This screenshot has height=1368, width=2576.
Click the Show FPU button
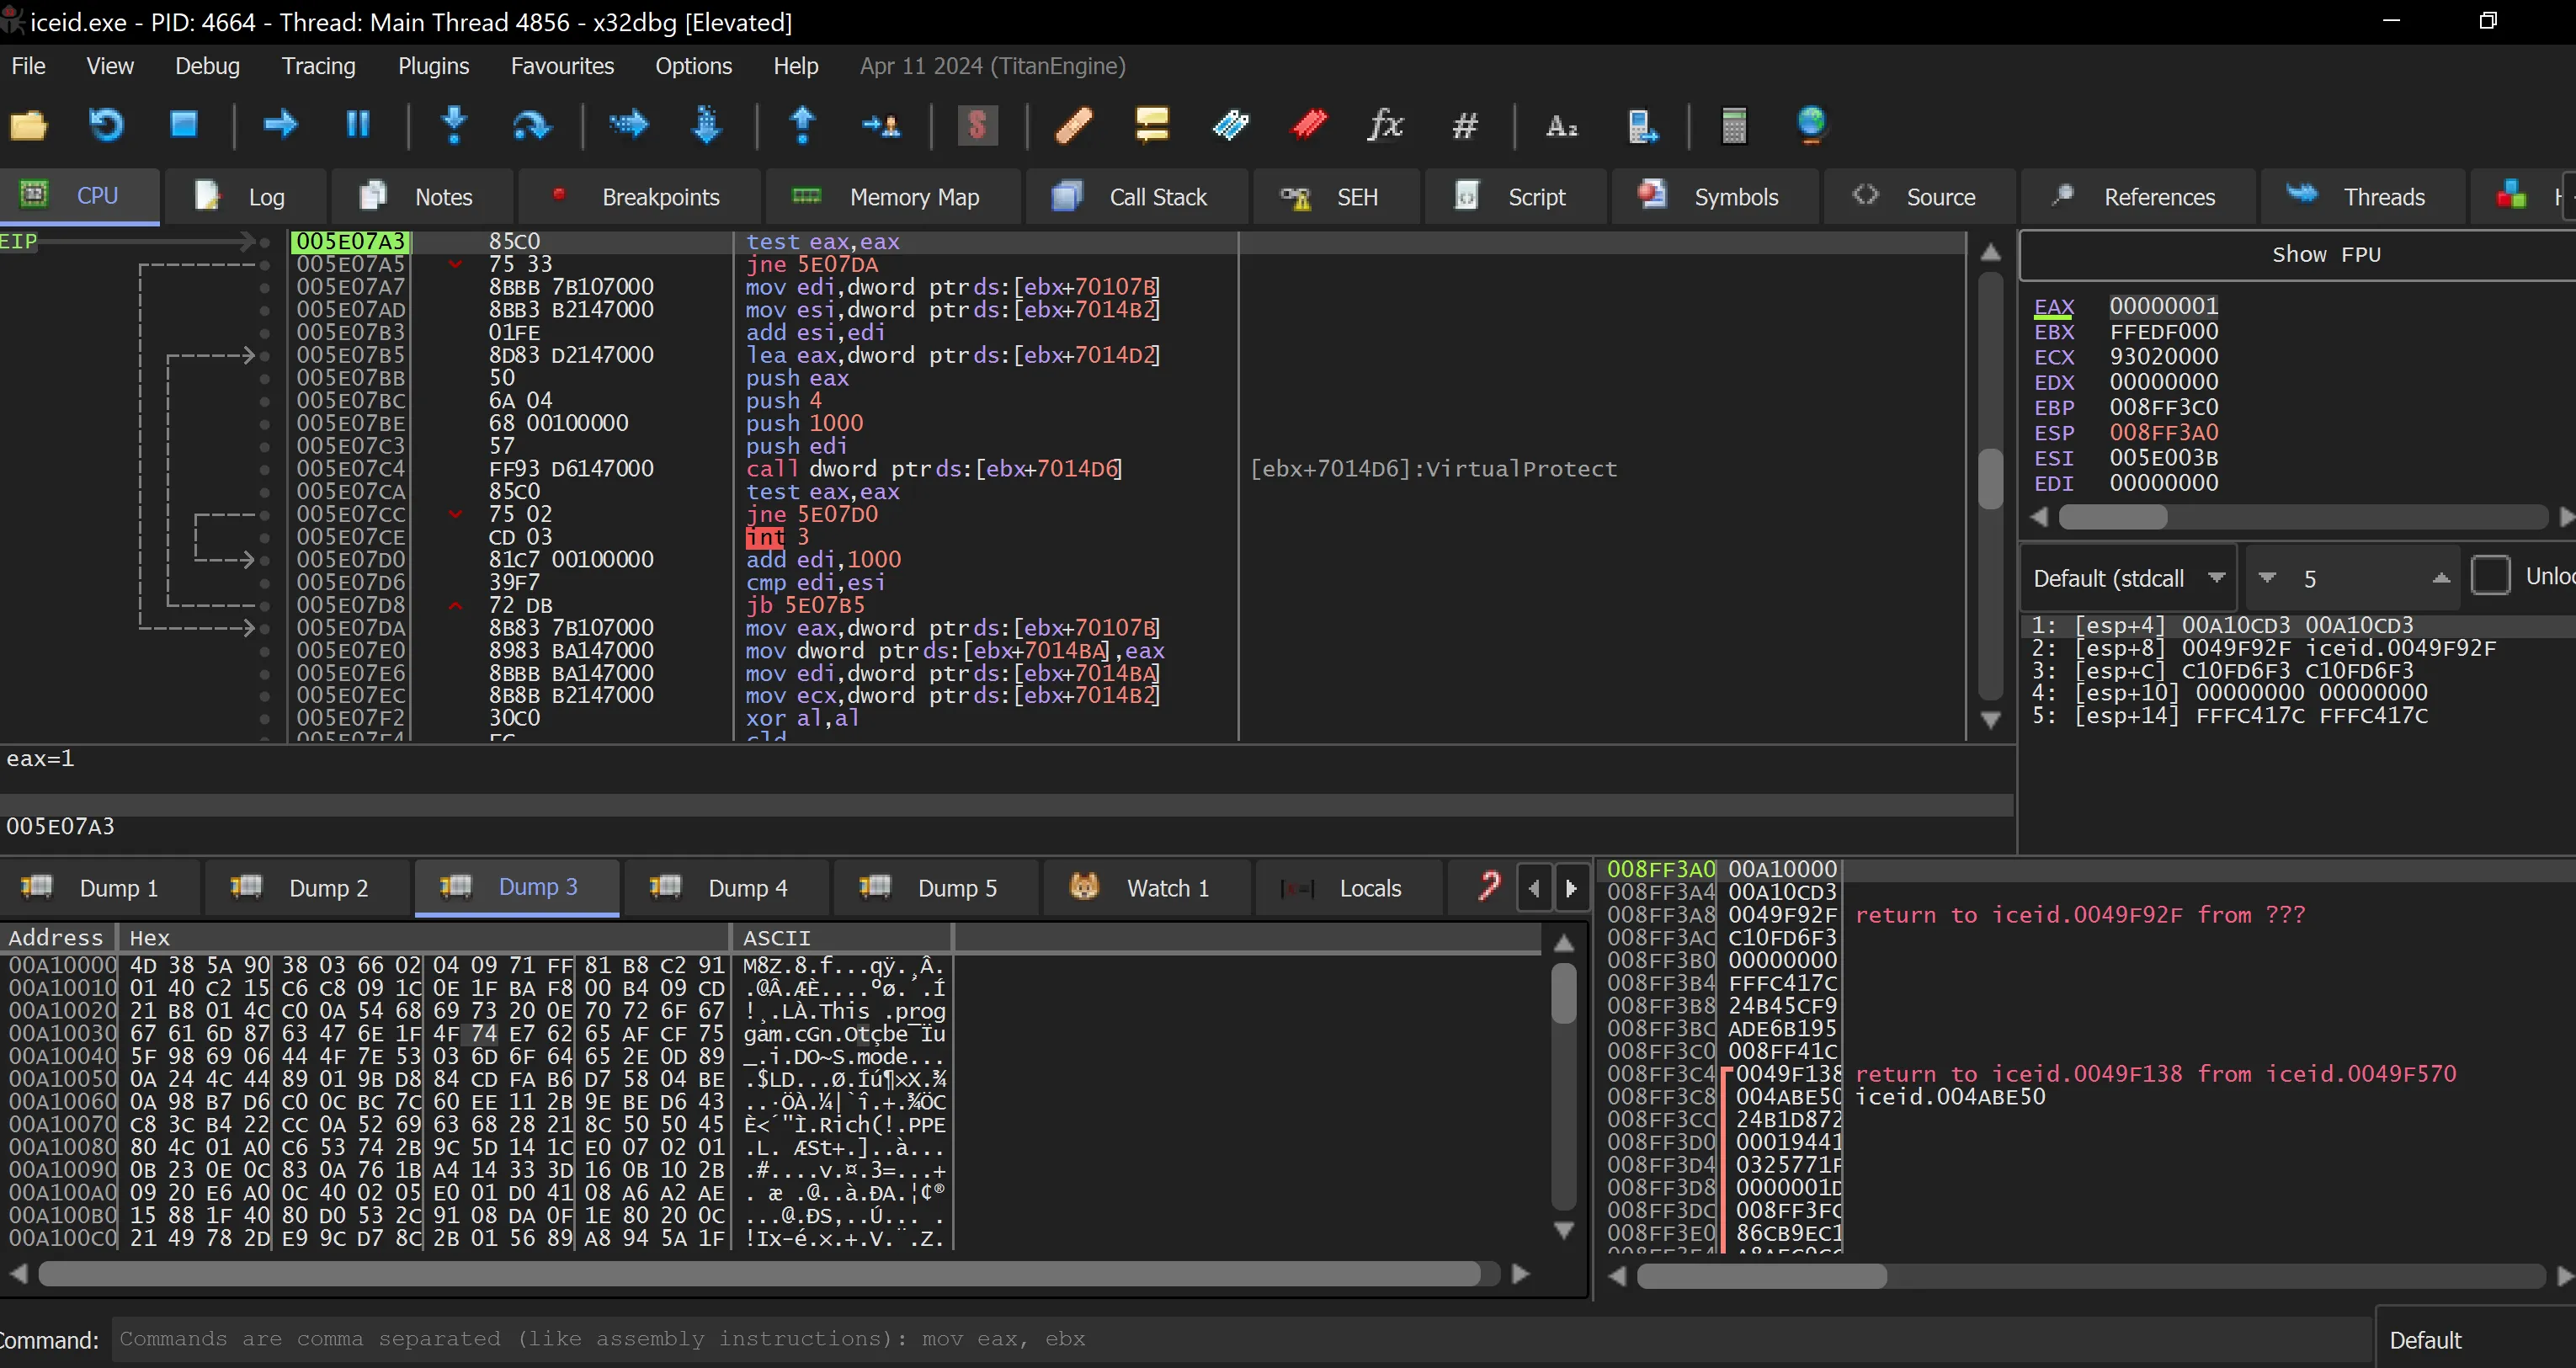(2298, 255)
